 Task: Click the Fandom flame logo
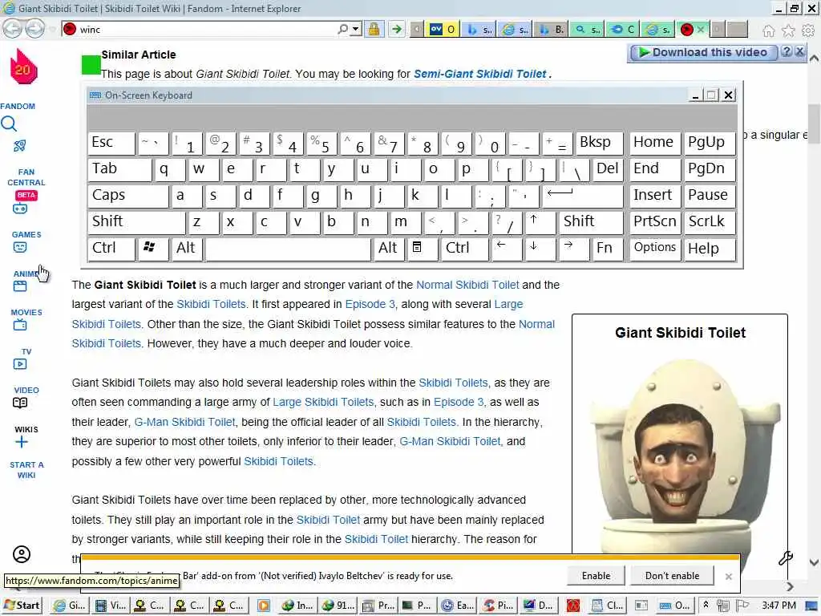[x=23, y=67]
